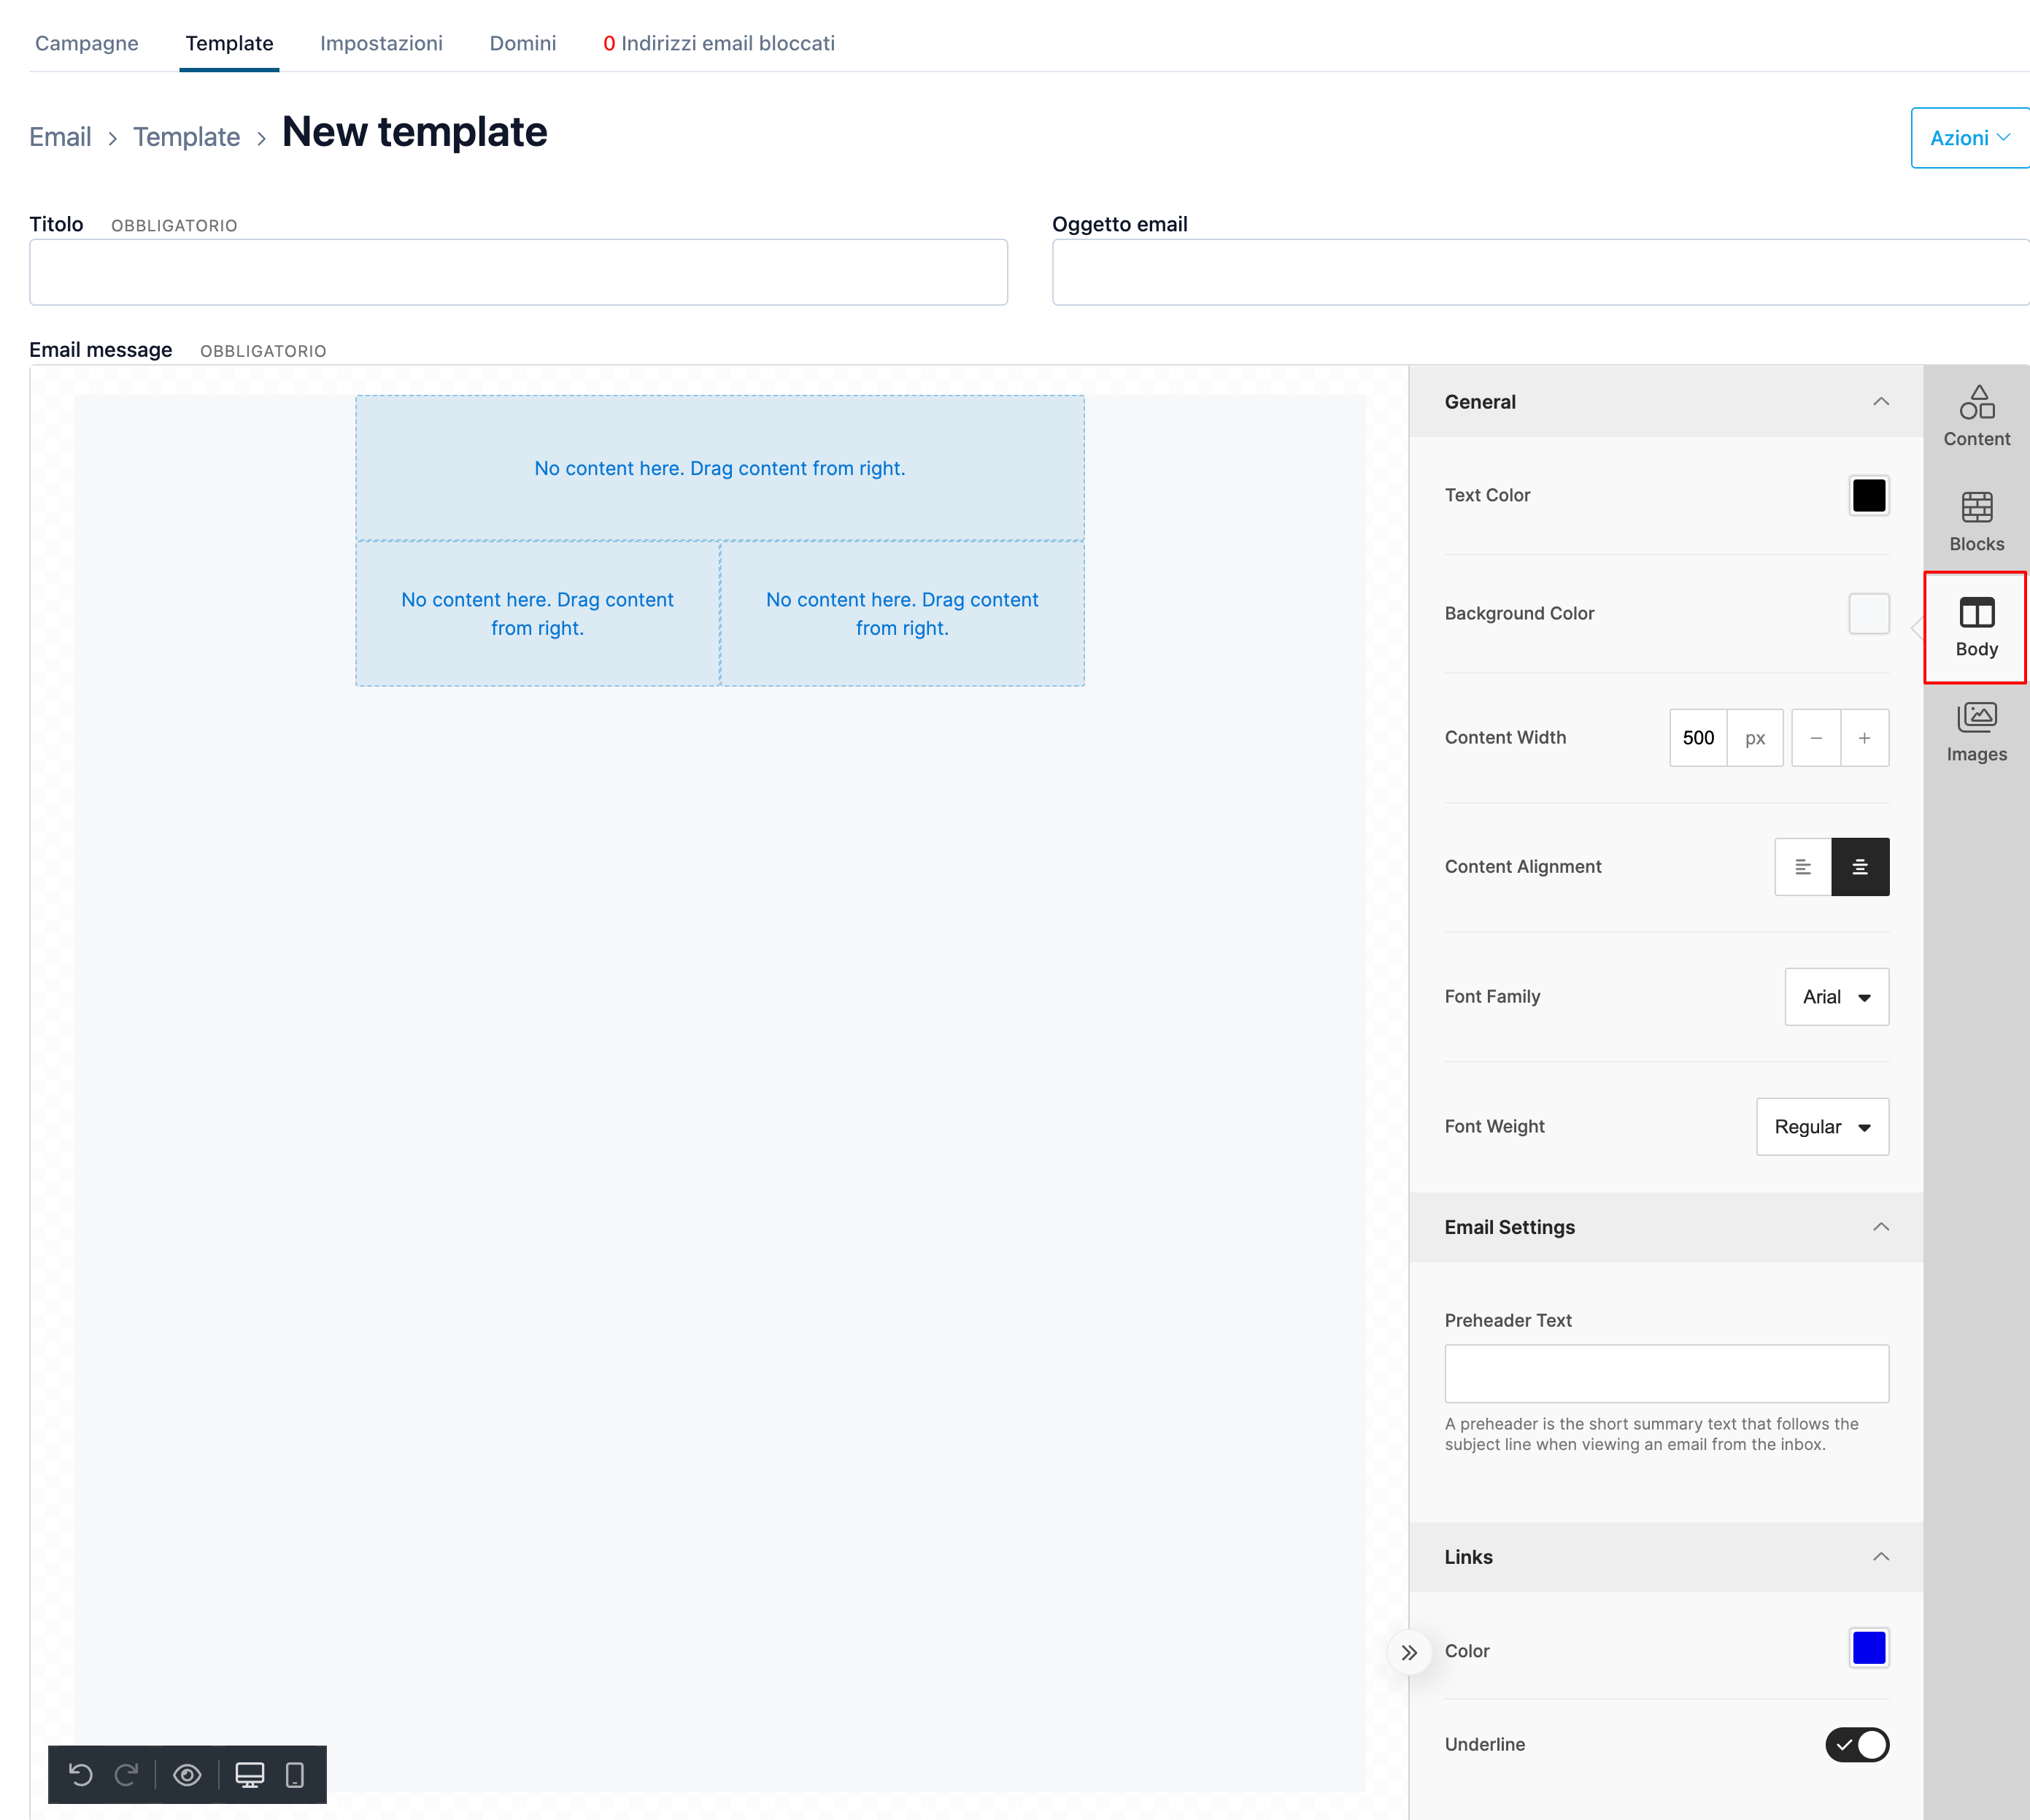Image resolution: width=2030 pixels, height=1820 pixels.
Task: Collapse the Links section
Action: pos(1881,1557)
